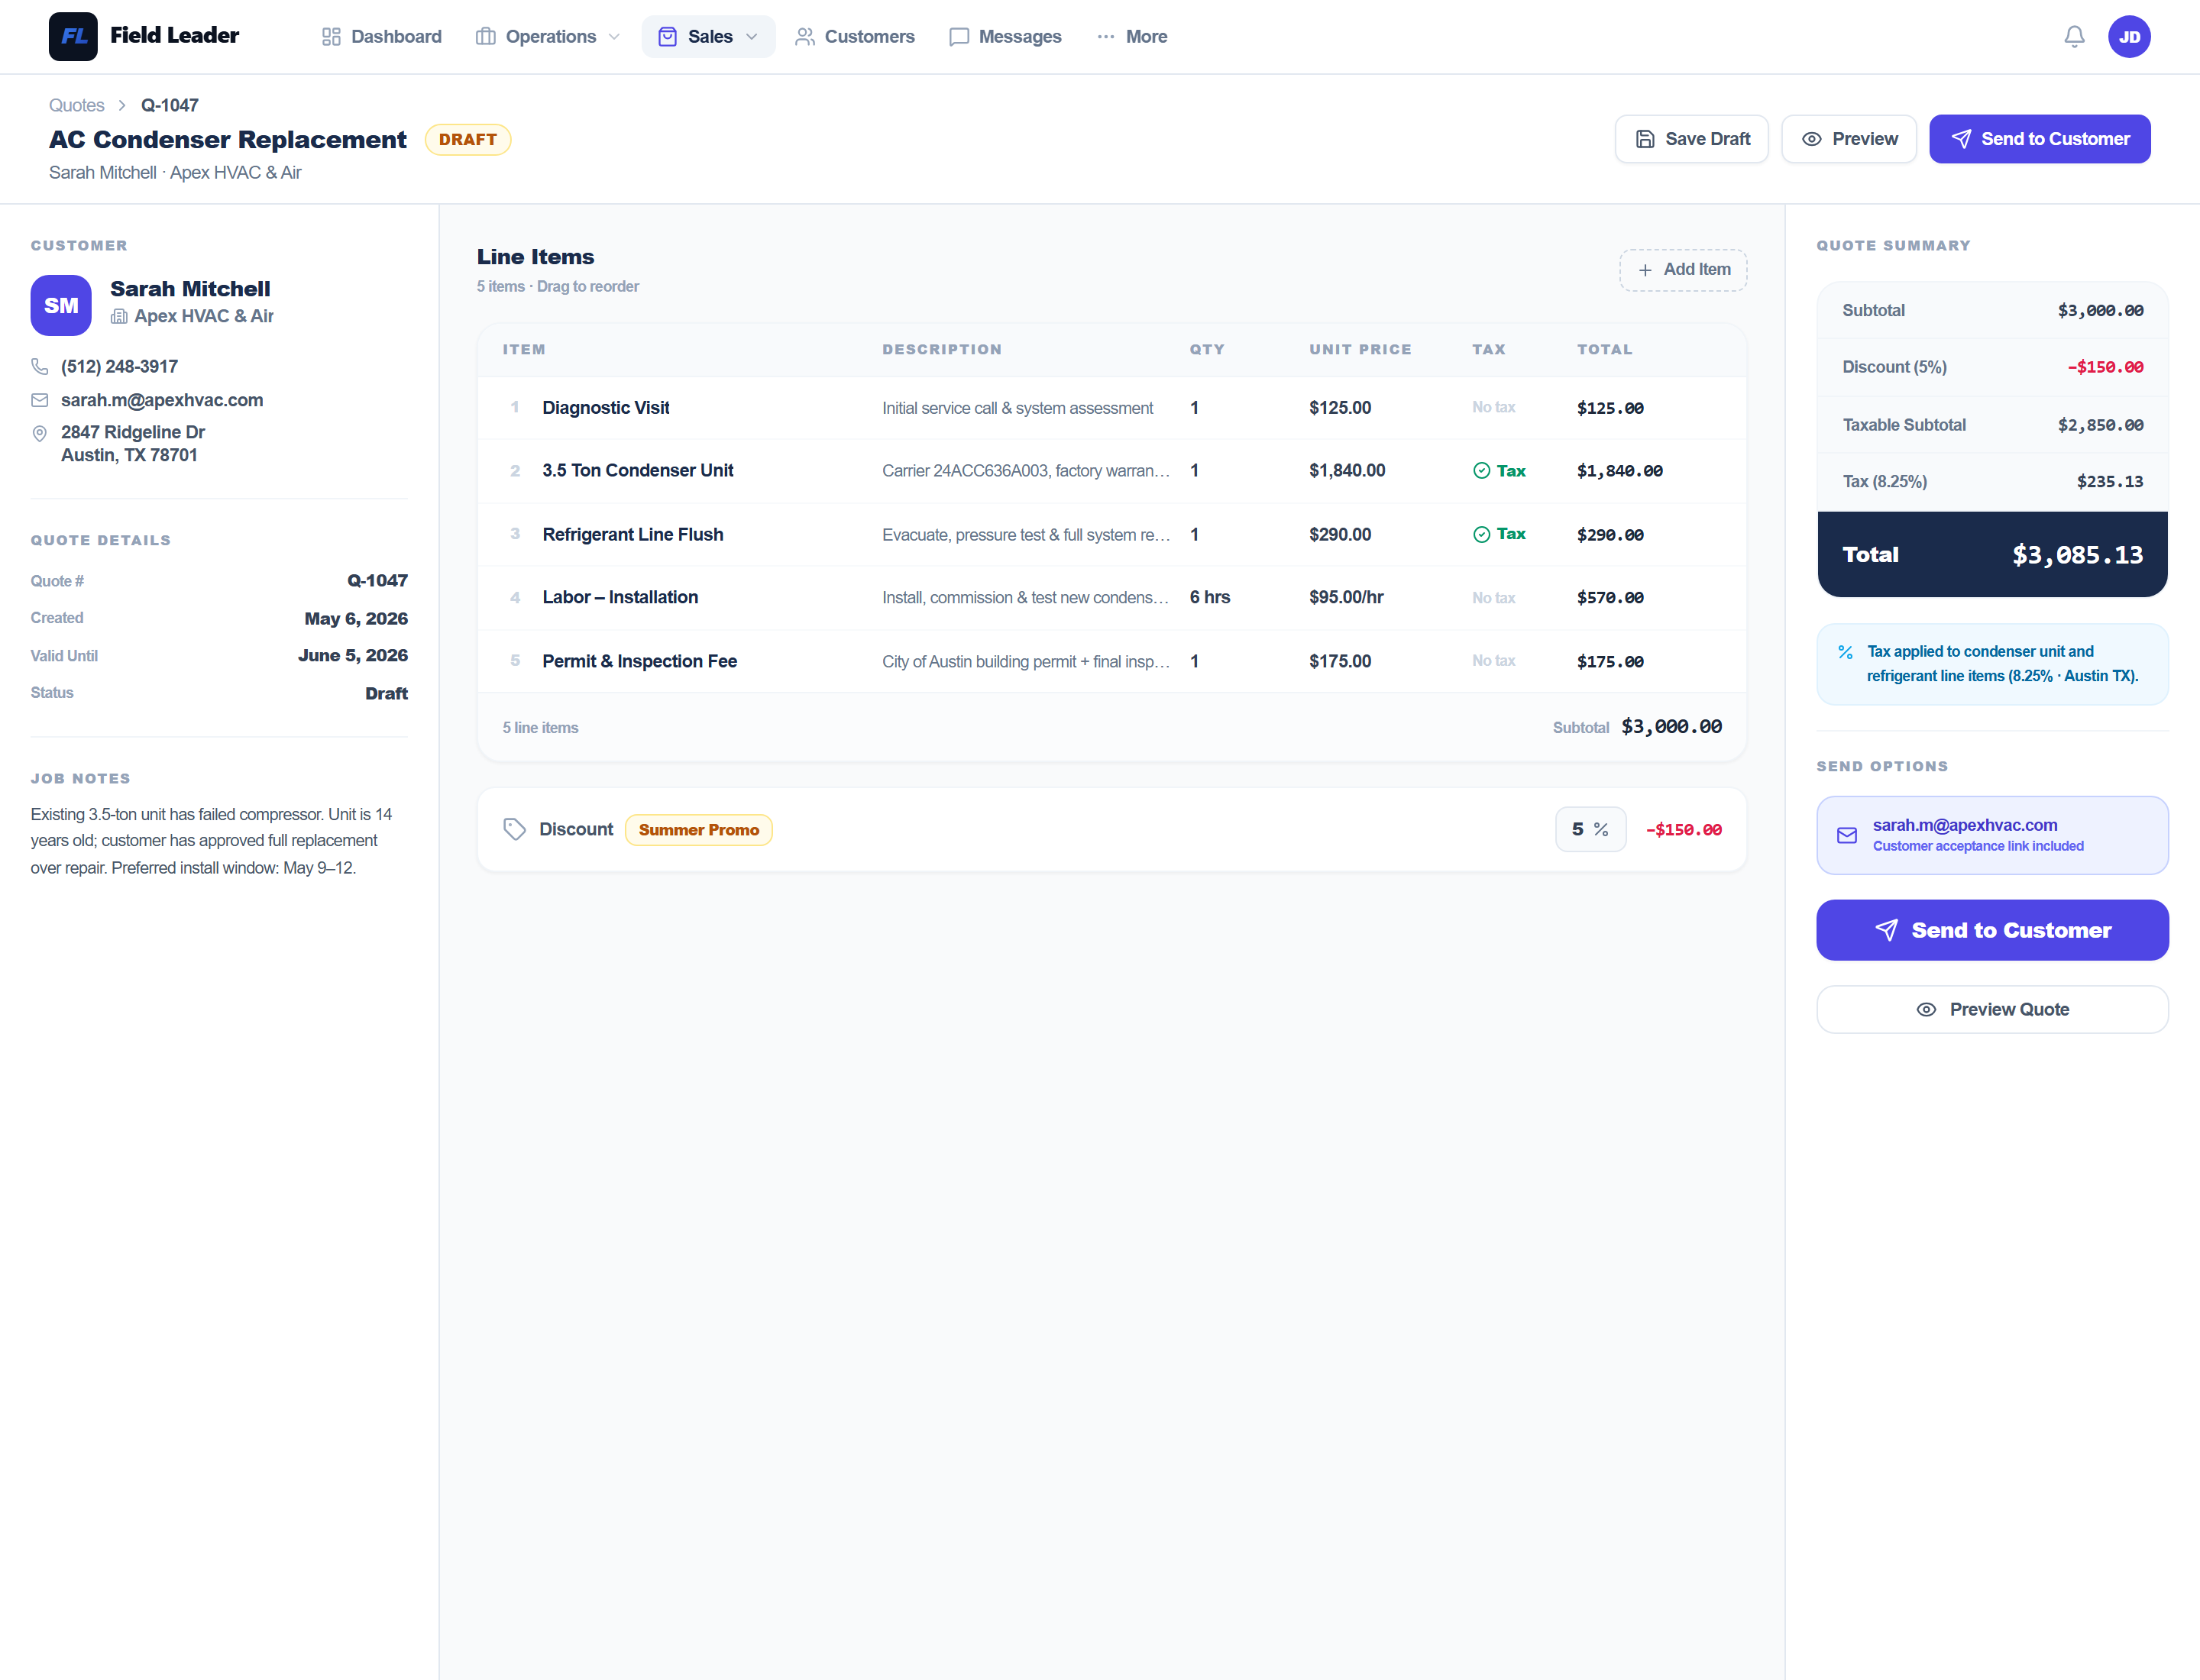Edit the discount percent field
This screenshot has width=2200, height=1680.
[x=1590, y=829]
